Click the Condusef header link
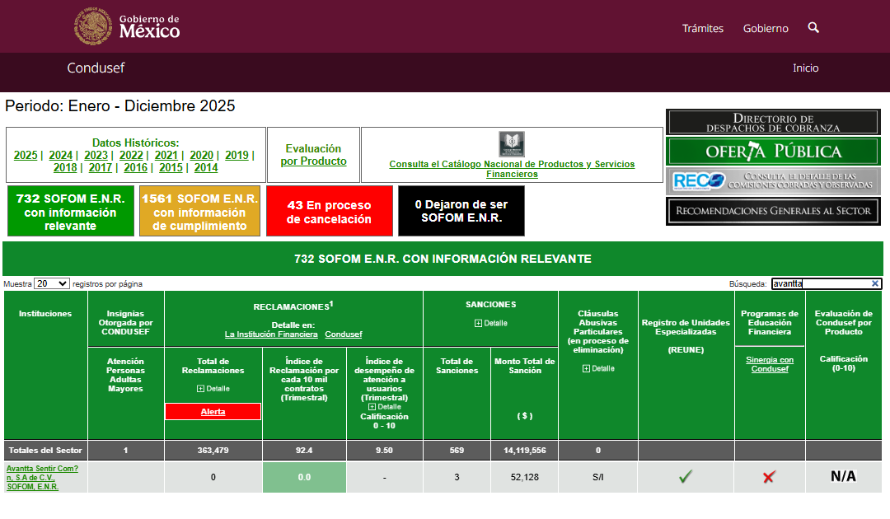This screenshot has height=519, width=890. [x=96, y=68]
